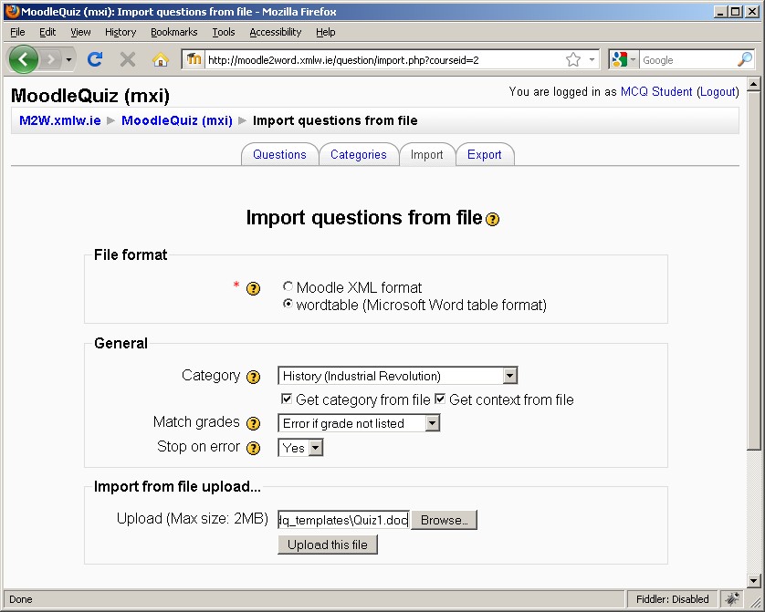
Task: Open the Bookmarks menu
Action: (x=173, y=32)
